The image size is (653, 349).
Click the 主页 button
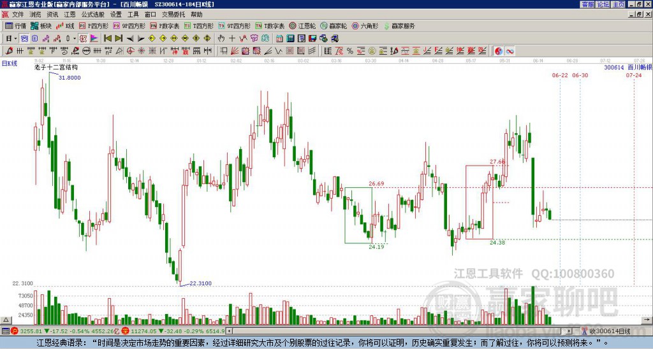(618, 4)
